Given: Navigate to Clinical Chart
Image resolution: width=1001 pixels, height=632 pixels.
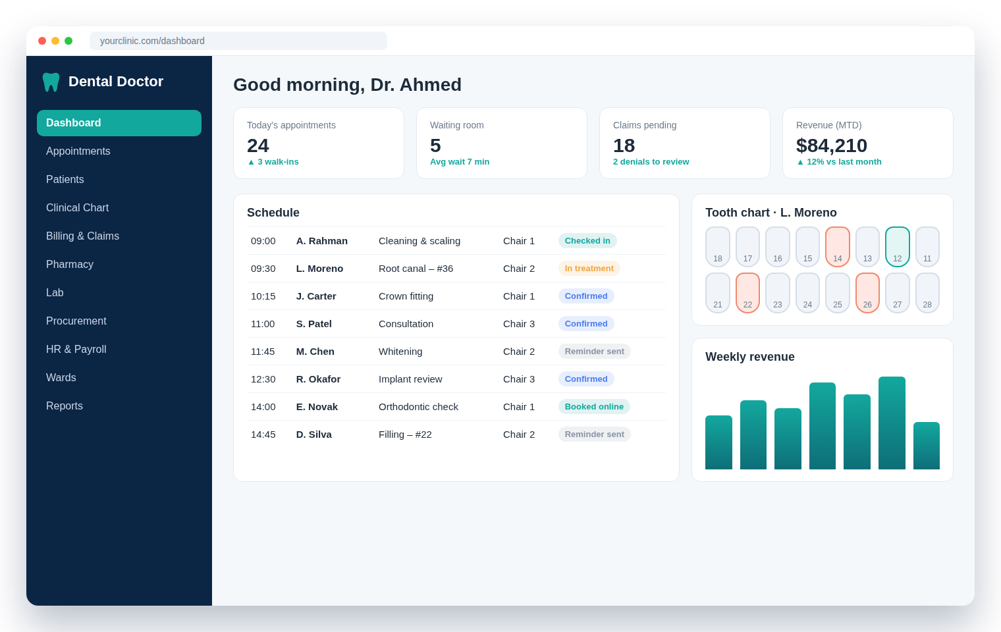Looking at the screenshot, I should 119,208.
